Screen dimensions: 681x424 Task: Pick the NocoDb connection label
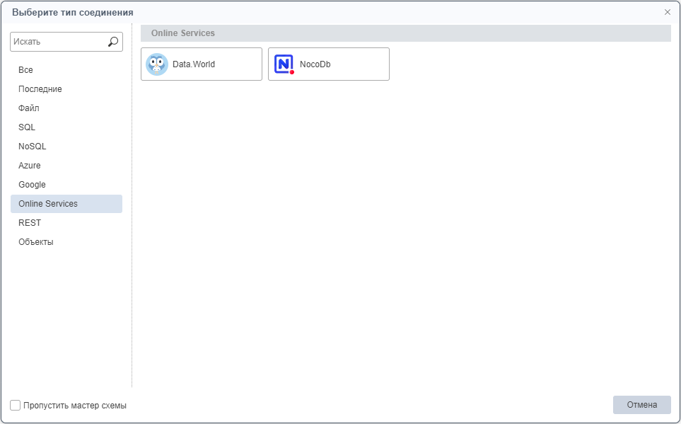tap(315, 64)
